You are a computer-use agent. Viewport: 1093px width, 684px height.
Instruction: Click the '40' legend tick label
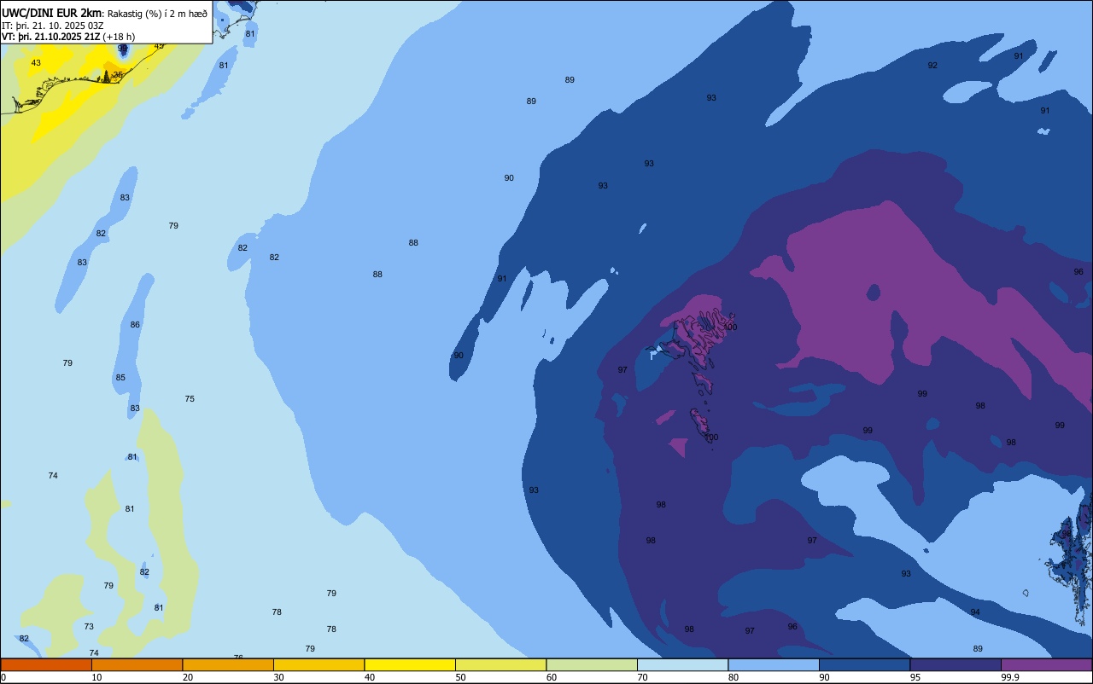(x=370, y=677)
